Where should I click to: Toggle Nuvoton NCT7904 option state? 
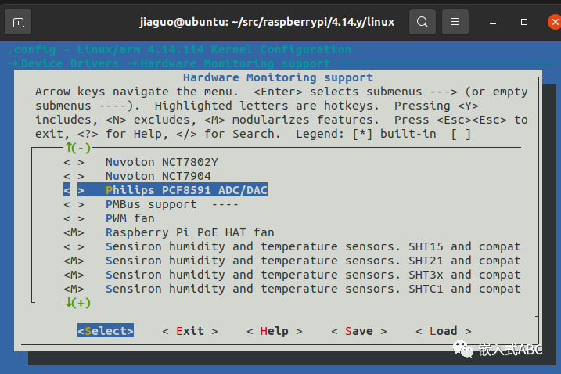(74, 177)
